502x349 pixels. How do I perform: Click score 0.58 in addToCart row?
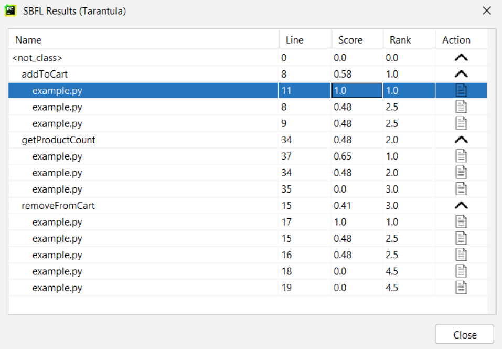point(343,74)
